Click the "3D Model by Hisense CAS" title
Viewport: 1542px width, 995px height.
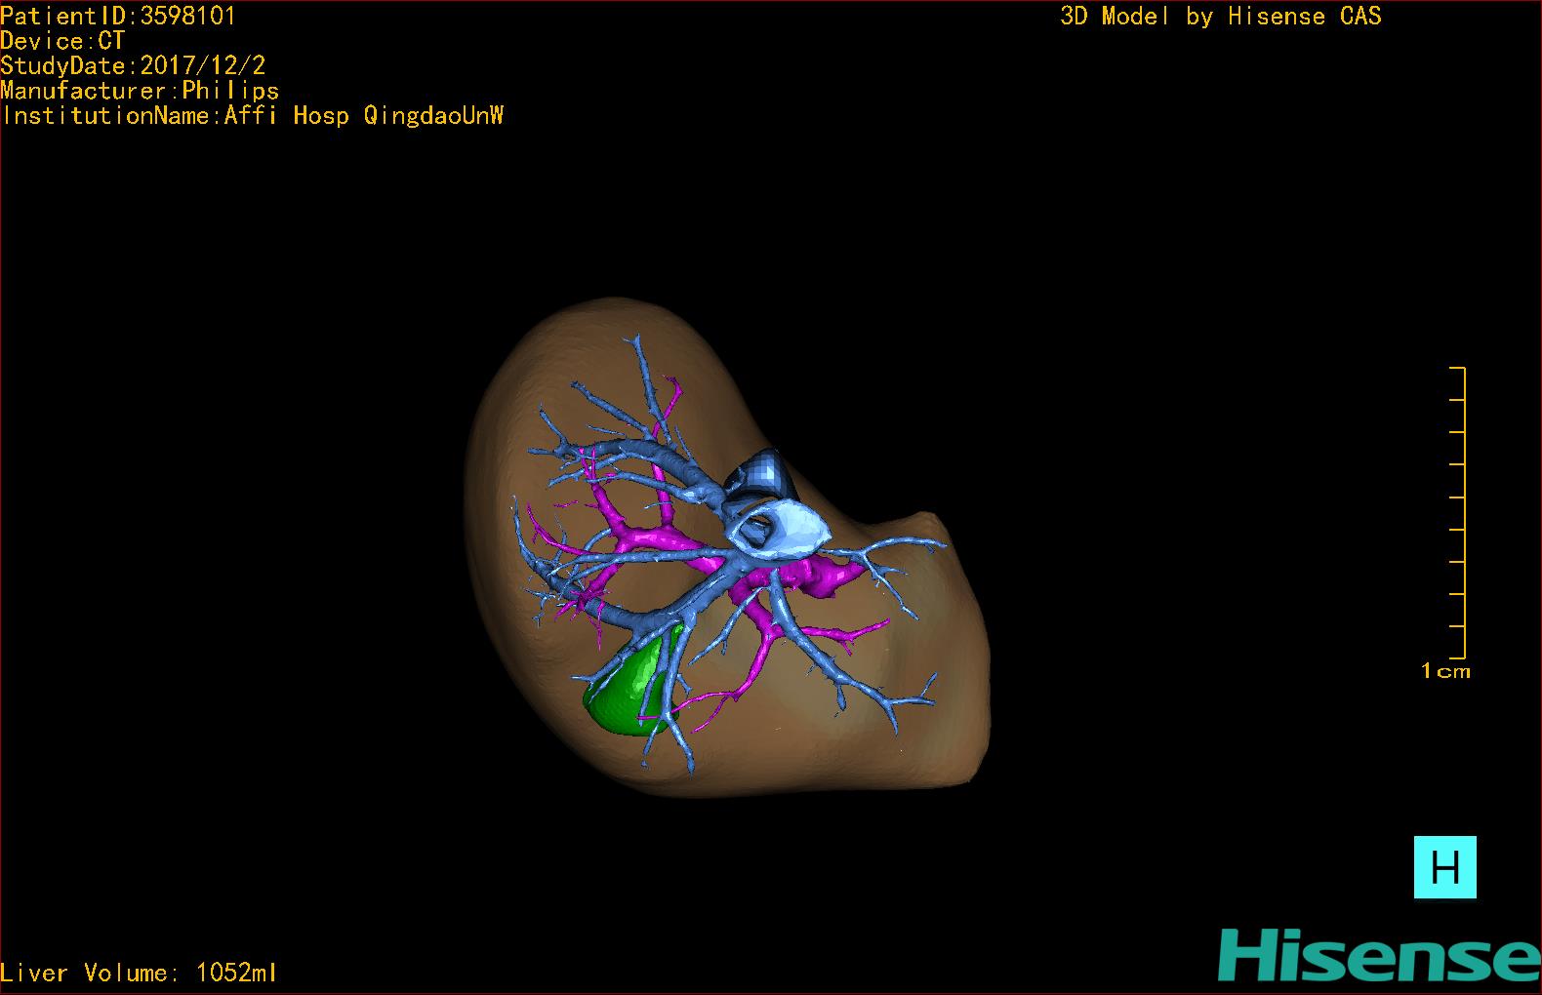pos(1220,17)
